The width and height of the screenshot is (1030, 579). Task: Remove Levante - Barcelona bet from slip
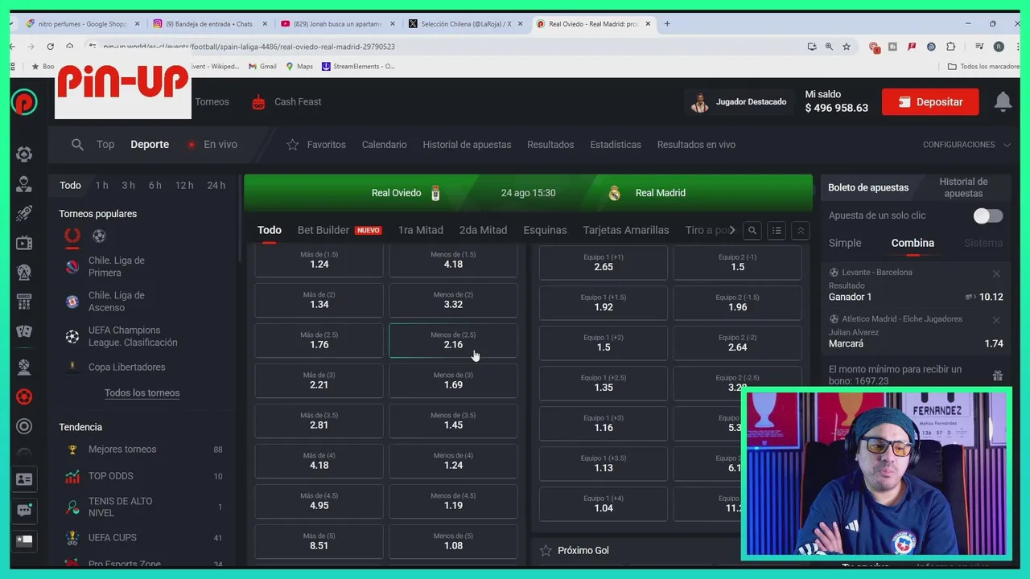tap(996, 274)
